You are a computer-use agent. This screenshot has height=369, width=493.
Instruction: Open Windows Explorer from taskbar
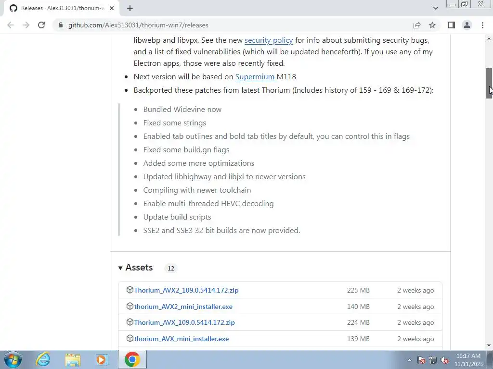(73, 359)
